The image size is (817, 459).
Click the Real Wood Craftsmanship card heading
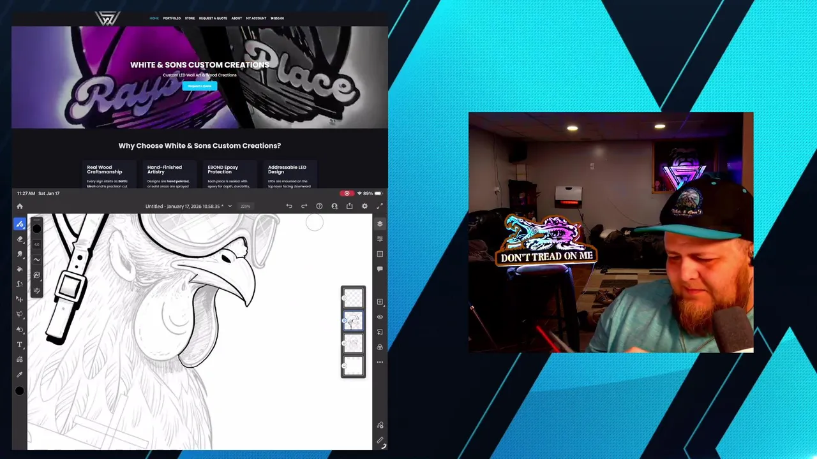point(104,170)
